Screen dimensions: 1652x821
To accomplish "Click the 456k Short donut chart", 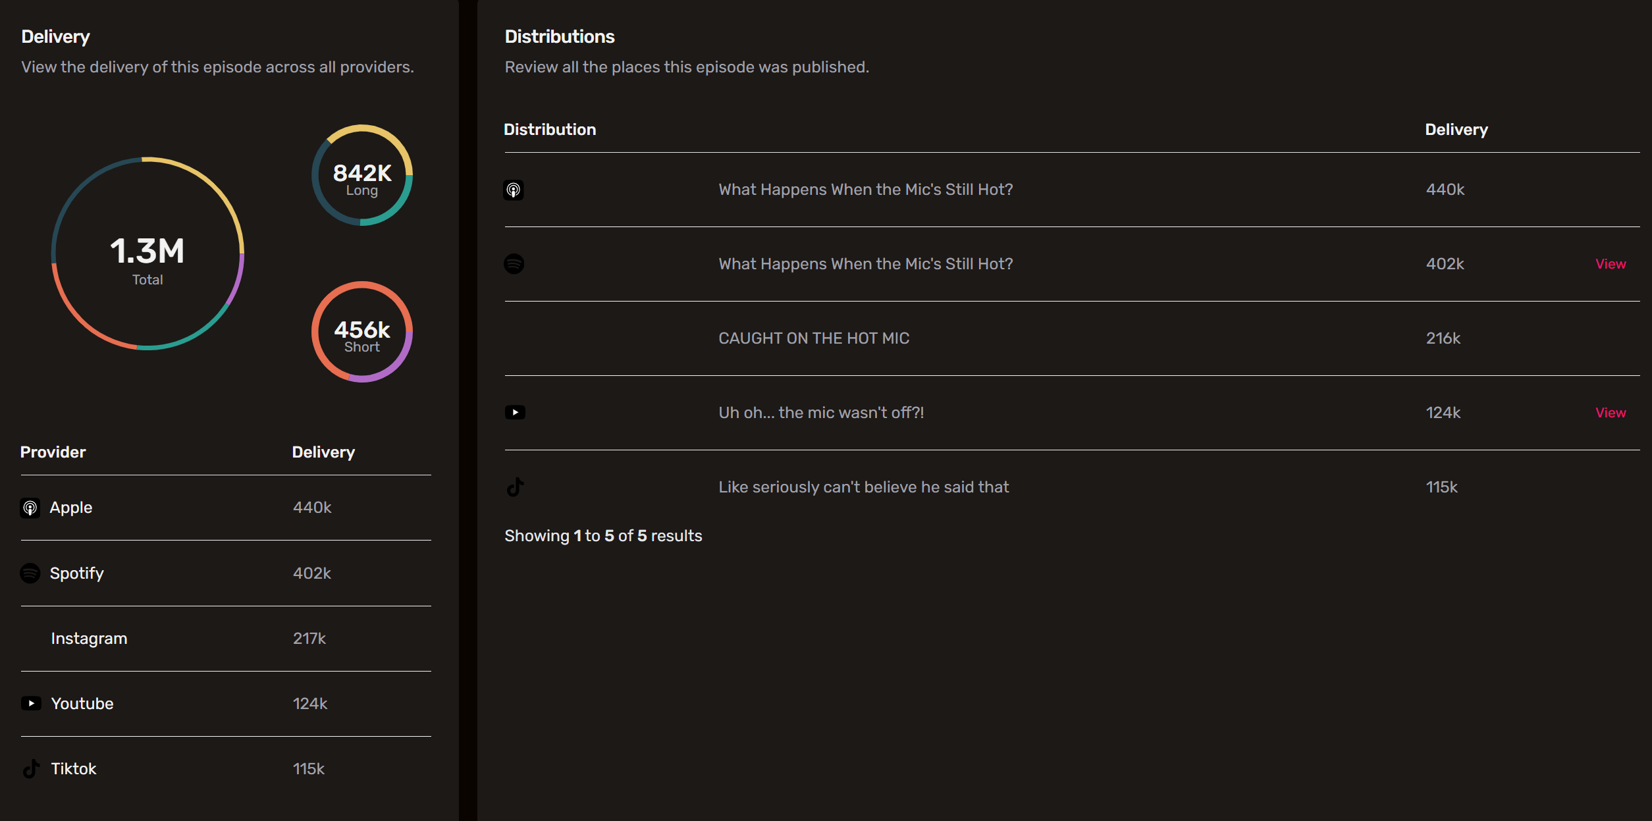I will (361, 332).
